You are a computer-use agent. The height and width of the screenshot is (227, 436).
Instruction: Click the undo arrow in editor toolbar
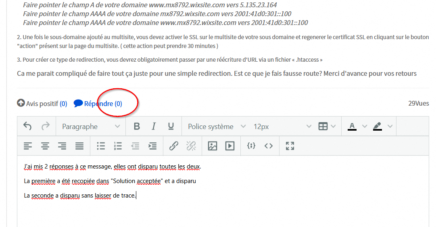27,126
